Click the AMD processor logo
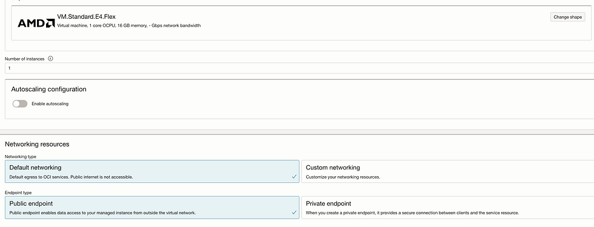Image resolution: width=594 pixels, height=227 pixels. click(x=36, y=23)
